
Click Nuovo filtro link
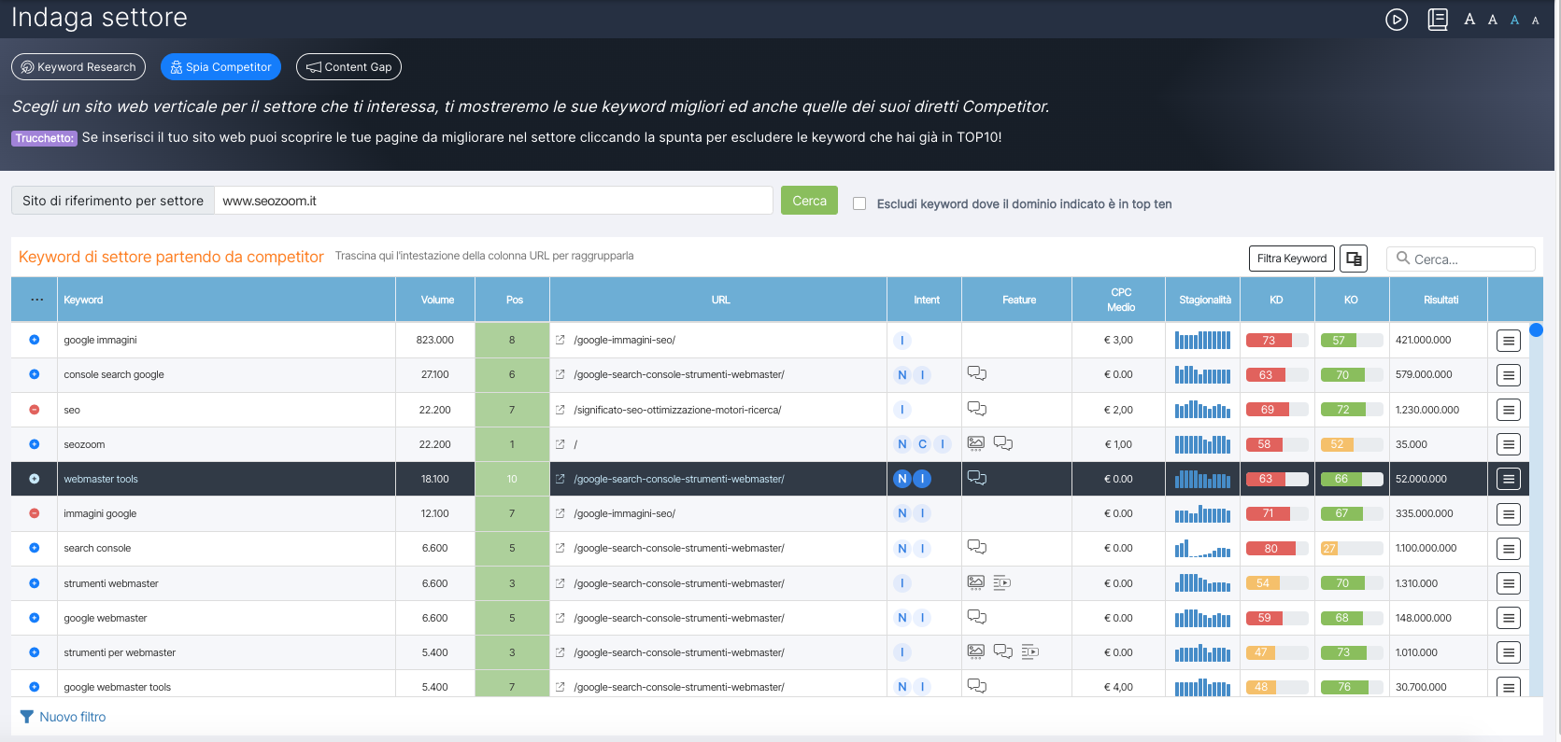click(x=64, y=717)
